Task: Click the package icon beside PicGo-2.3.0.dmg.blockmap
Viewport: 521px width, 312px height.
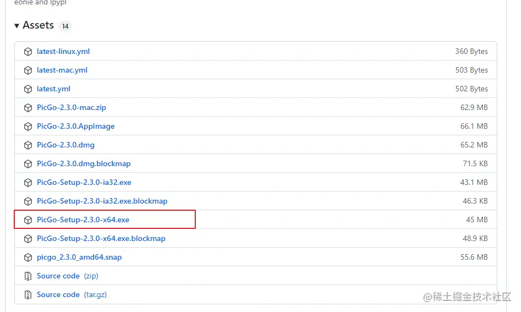Action: [x=28, y=164]
